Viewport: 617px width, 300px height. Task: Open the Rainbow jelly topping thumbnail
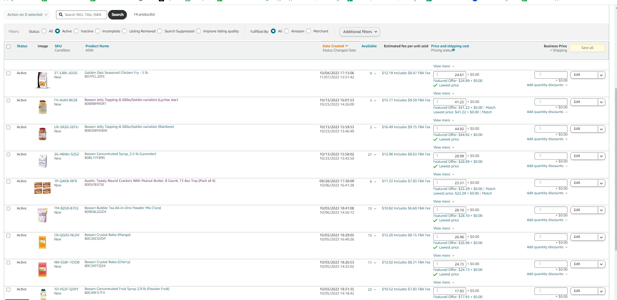(42, 134)
